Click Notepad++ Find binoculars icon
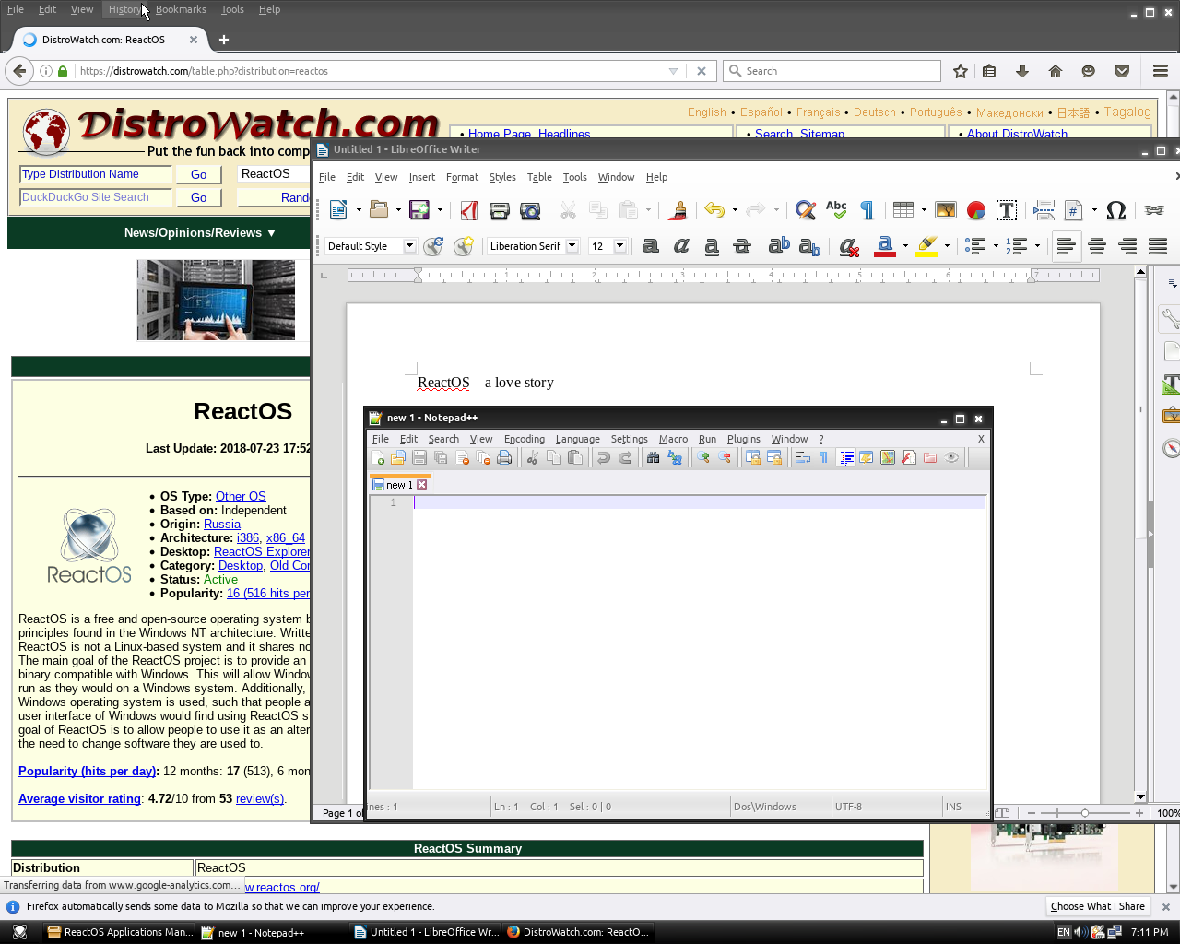The width and height of the screenshot is (1180, 944). [653, 457]
